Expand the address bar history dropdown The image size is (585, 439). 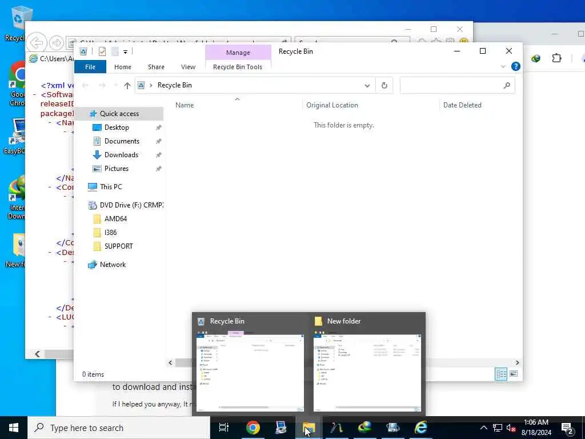point(367,86)
